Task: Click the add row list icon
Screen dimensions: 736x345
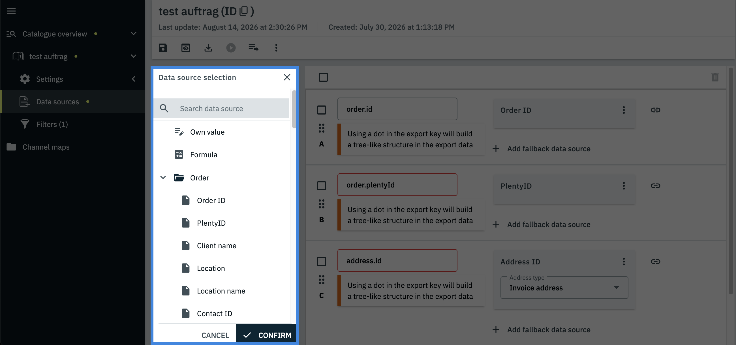Action: click(x=253, y=48)
